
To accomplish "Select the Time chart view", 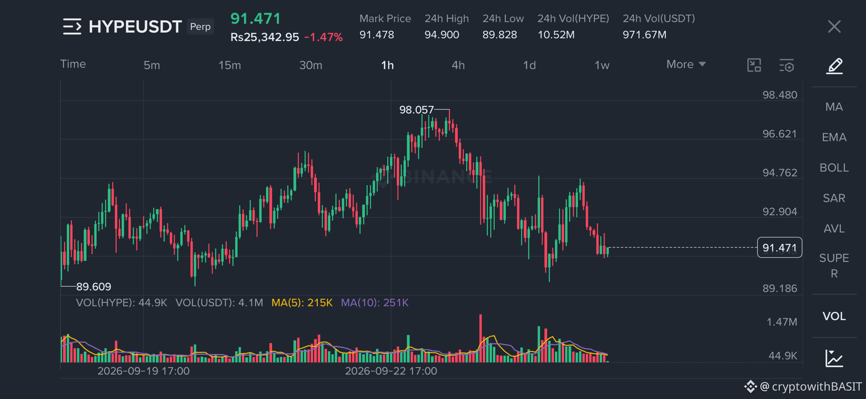I will click(73, 64).
